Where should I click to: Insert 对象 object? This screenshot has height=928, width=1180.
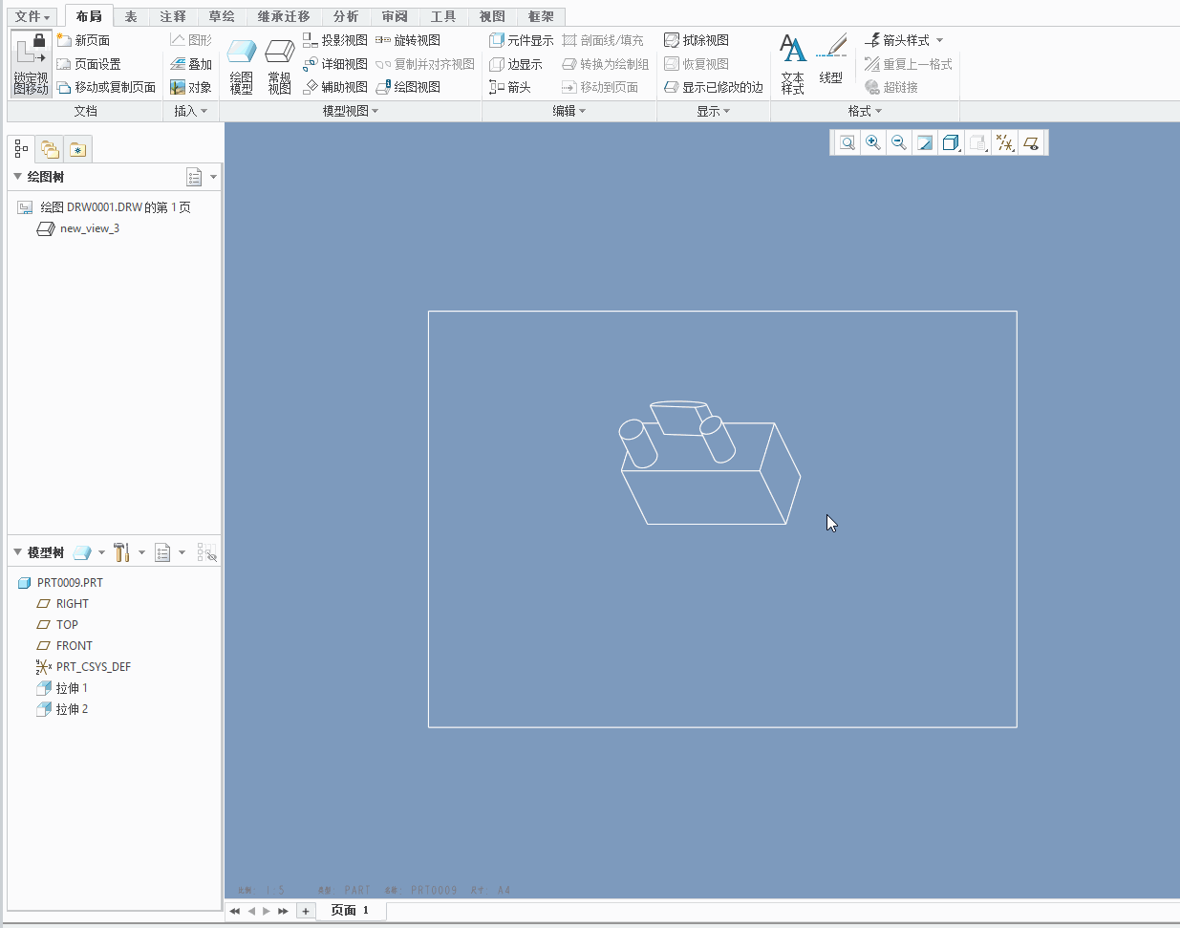tap(191, 87)
